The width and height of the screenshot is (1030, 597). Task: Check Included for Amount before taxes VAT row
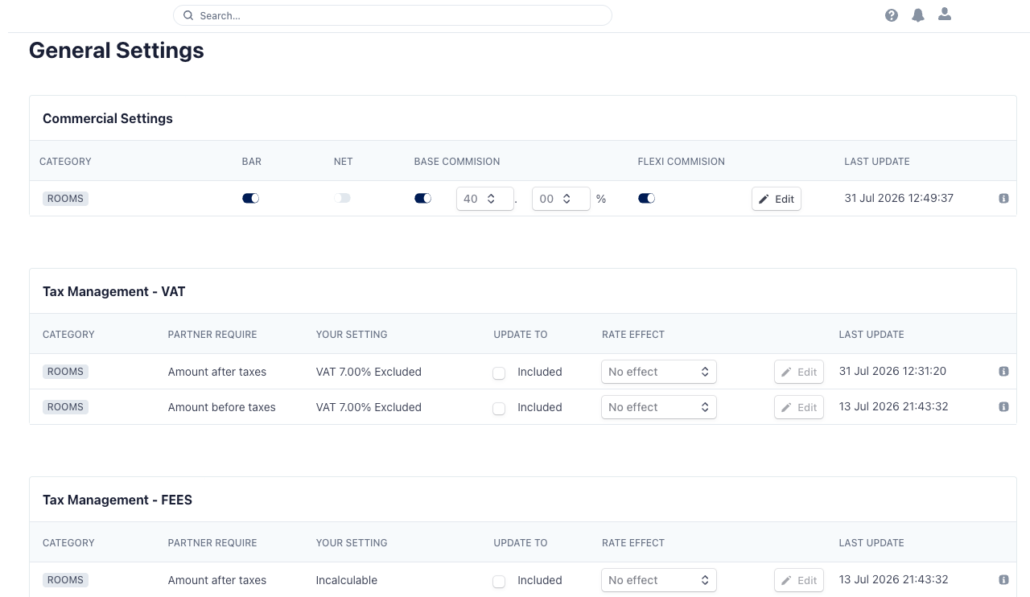499,408
